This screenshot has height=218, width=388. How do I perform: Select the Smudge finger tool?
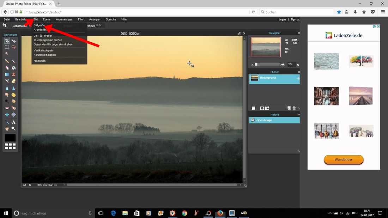click(x=7, y=95)
